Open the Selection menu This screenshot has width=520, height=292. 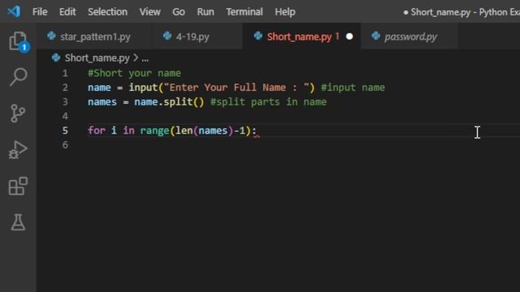(x=107, y=12)
